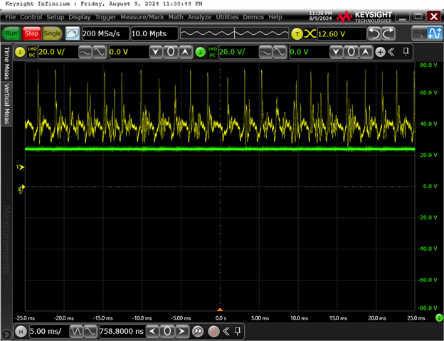444x341 pixels.
Task: Compress the horizontal timebase (dense wave icon)
Action: pos(76,331)
